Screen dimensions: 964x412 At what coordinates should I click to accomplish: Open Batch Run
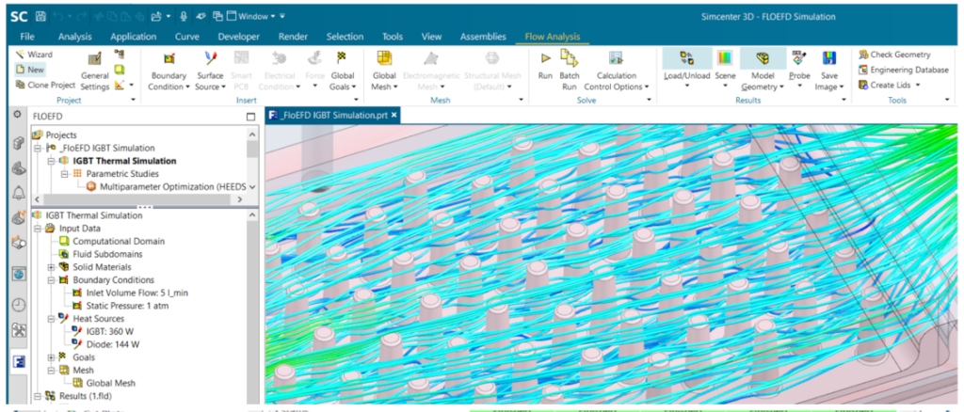tap(569, 71)
